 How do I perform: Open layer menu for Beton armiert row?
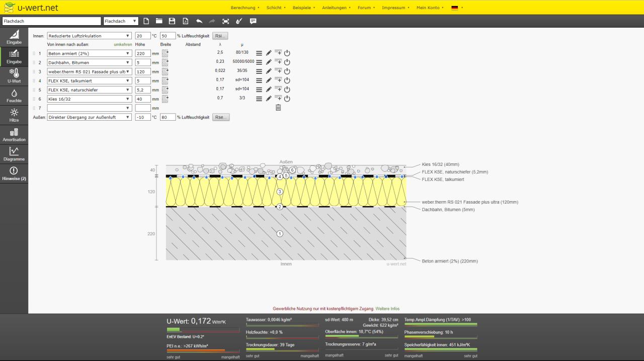[x=259, y=53]
